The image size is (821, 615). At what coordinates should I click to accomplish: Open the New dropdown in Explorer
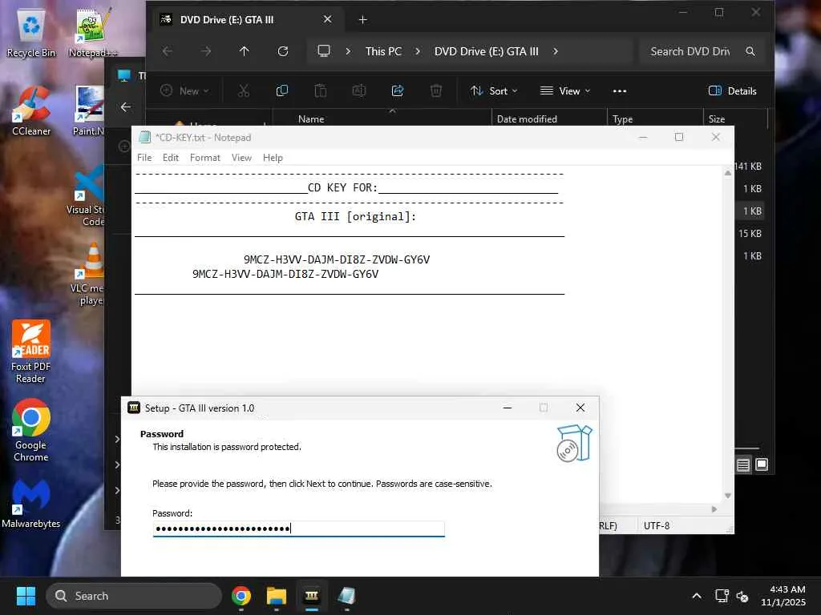click(184, 91)
